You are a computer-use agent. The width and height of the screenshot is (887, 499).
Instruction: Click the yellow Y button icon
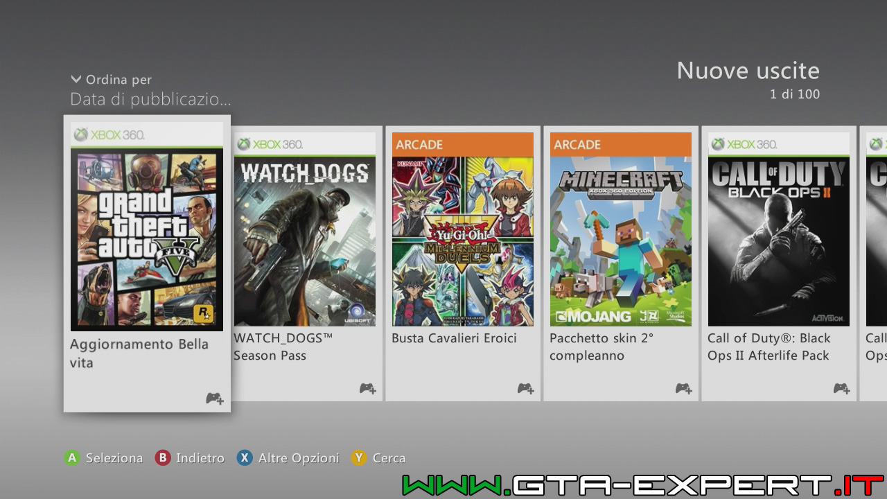coord(359,457)
